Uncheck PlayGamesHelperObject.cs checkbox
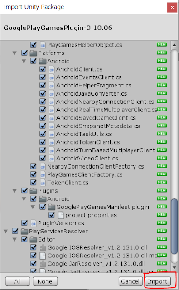 tap(33, 45)
